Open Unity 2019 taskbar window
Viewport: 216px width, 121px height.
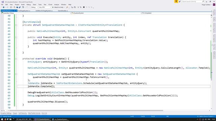(24, 119)
